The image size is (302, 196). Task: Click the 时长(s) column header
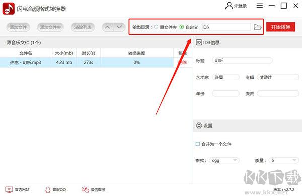tap(89, 53)
